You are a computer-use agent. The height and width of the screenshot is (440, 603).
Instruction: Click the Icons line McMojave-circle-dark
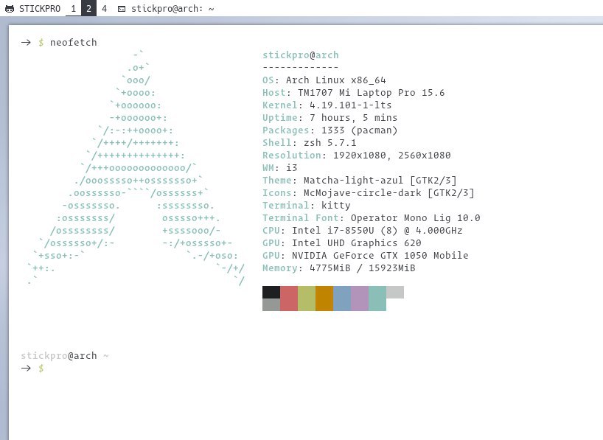pos(368,192)
